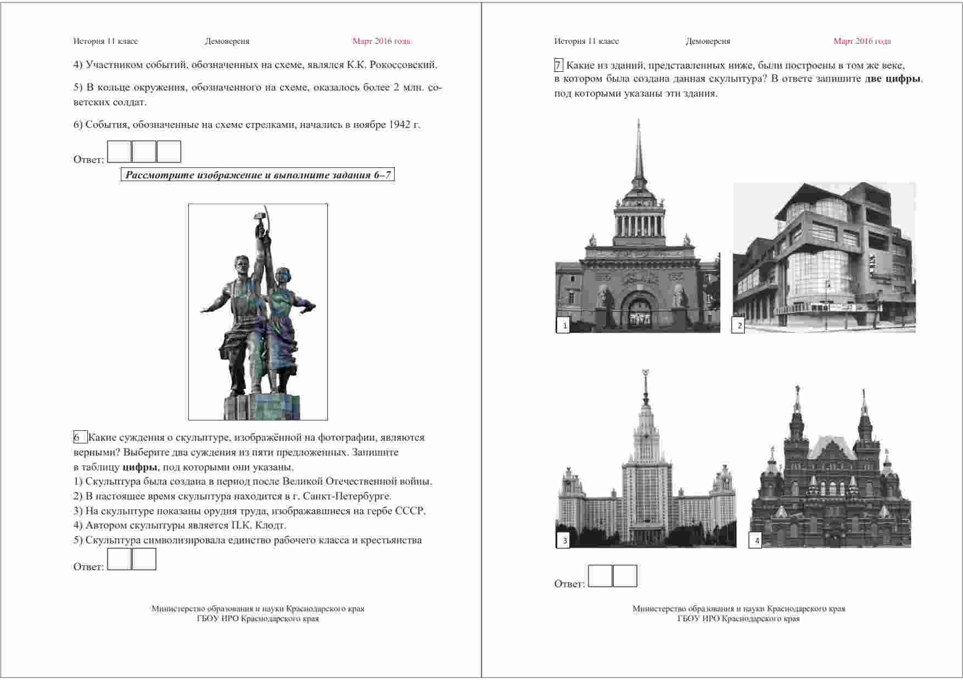The height and width of the screenshot is (680, 963).
Task: Click the number 3 label on the third building
Action: pyautogui.click(x=563, y=541)
